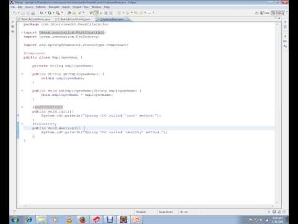Collapse the setEmployeeName method fold marker
298x224 pixels.
coord(22,90)
